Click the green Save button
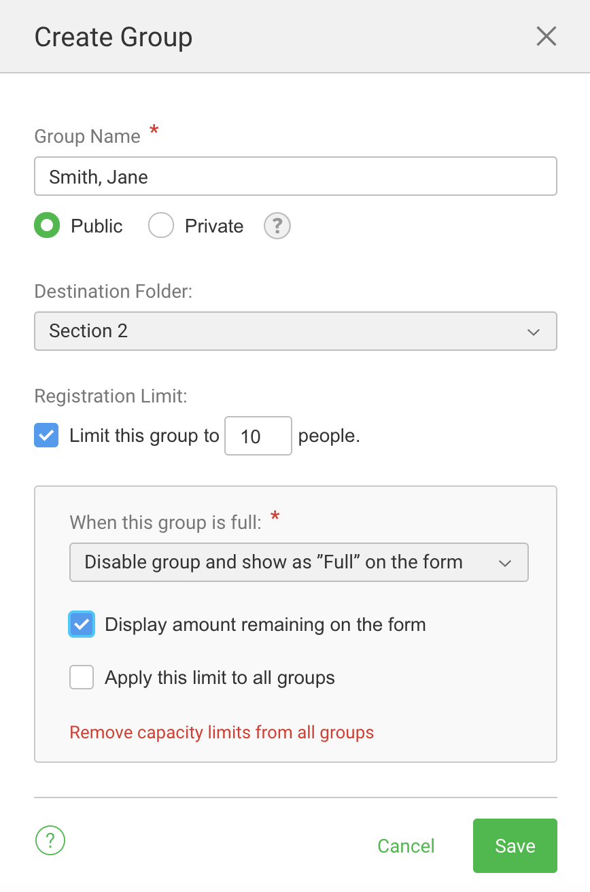Screen dimensions: 590x892 pyautogui.click(x=515, y=846)
